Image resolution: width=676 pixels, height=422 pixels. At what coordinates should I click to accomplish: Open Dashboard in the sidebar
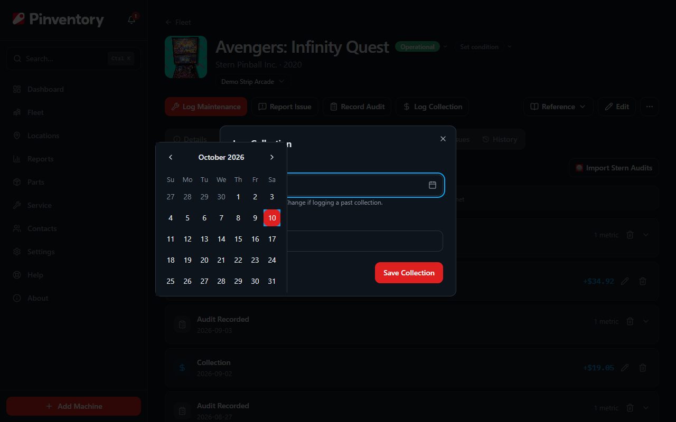(x=73, y=89)
